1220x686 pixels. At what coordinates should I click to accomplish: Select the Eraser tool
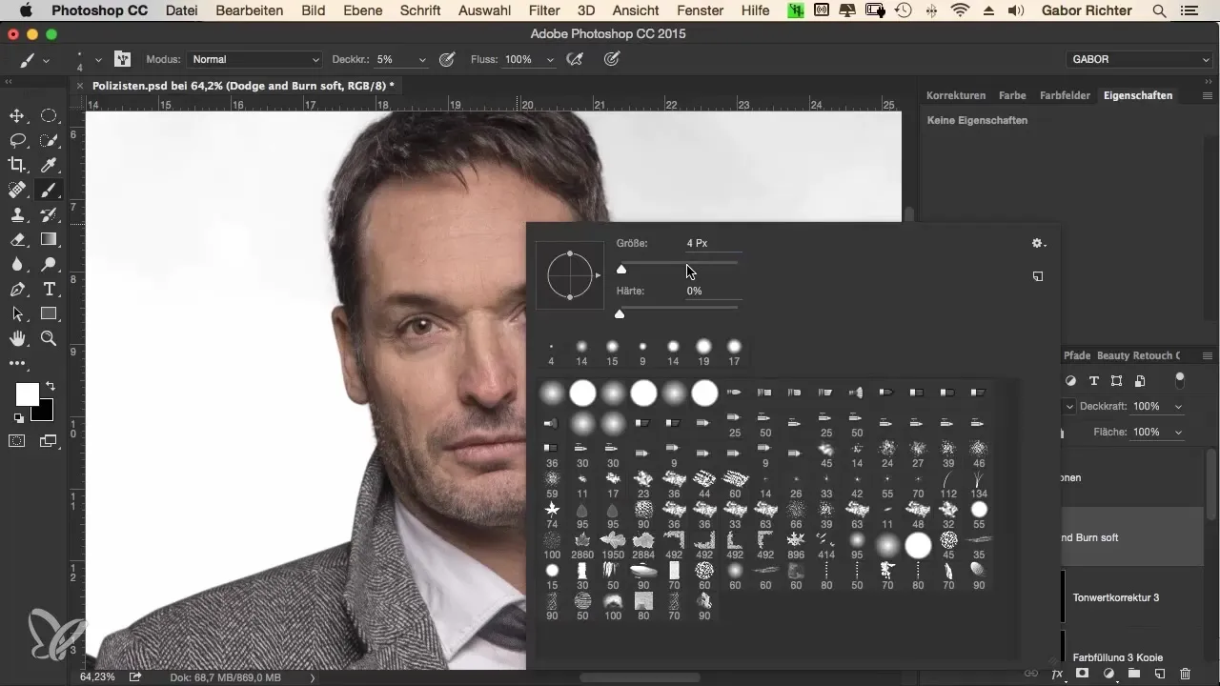point(17,240)
